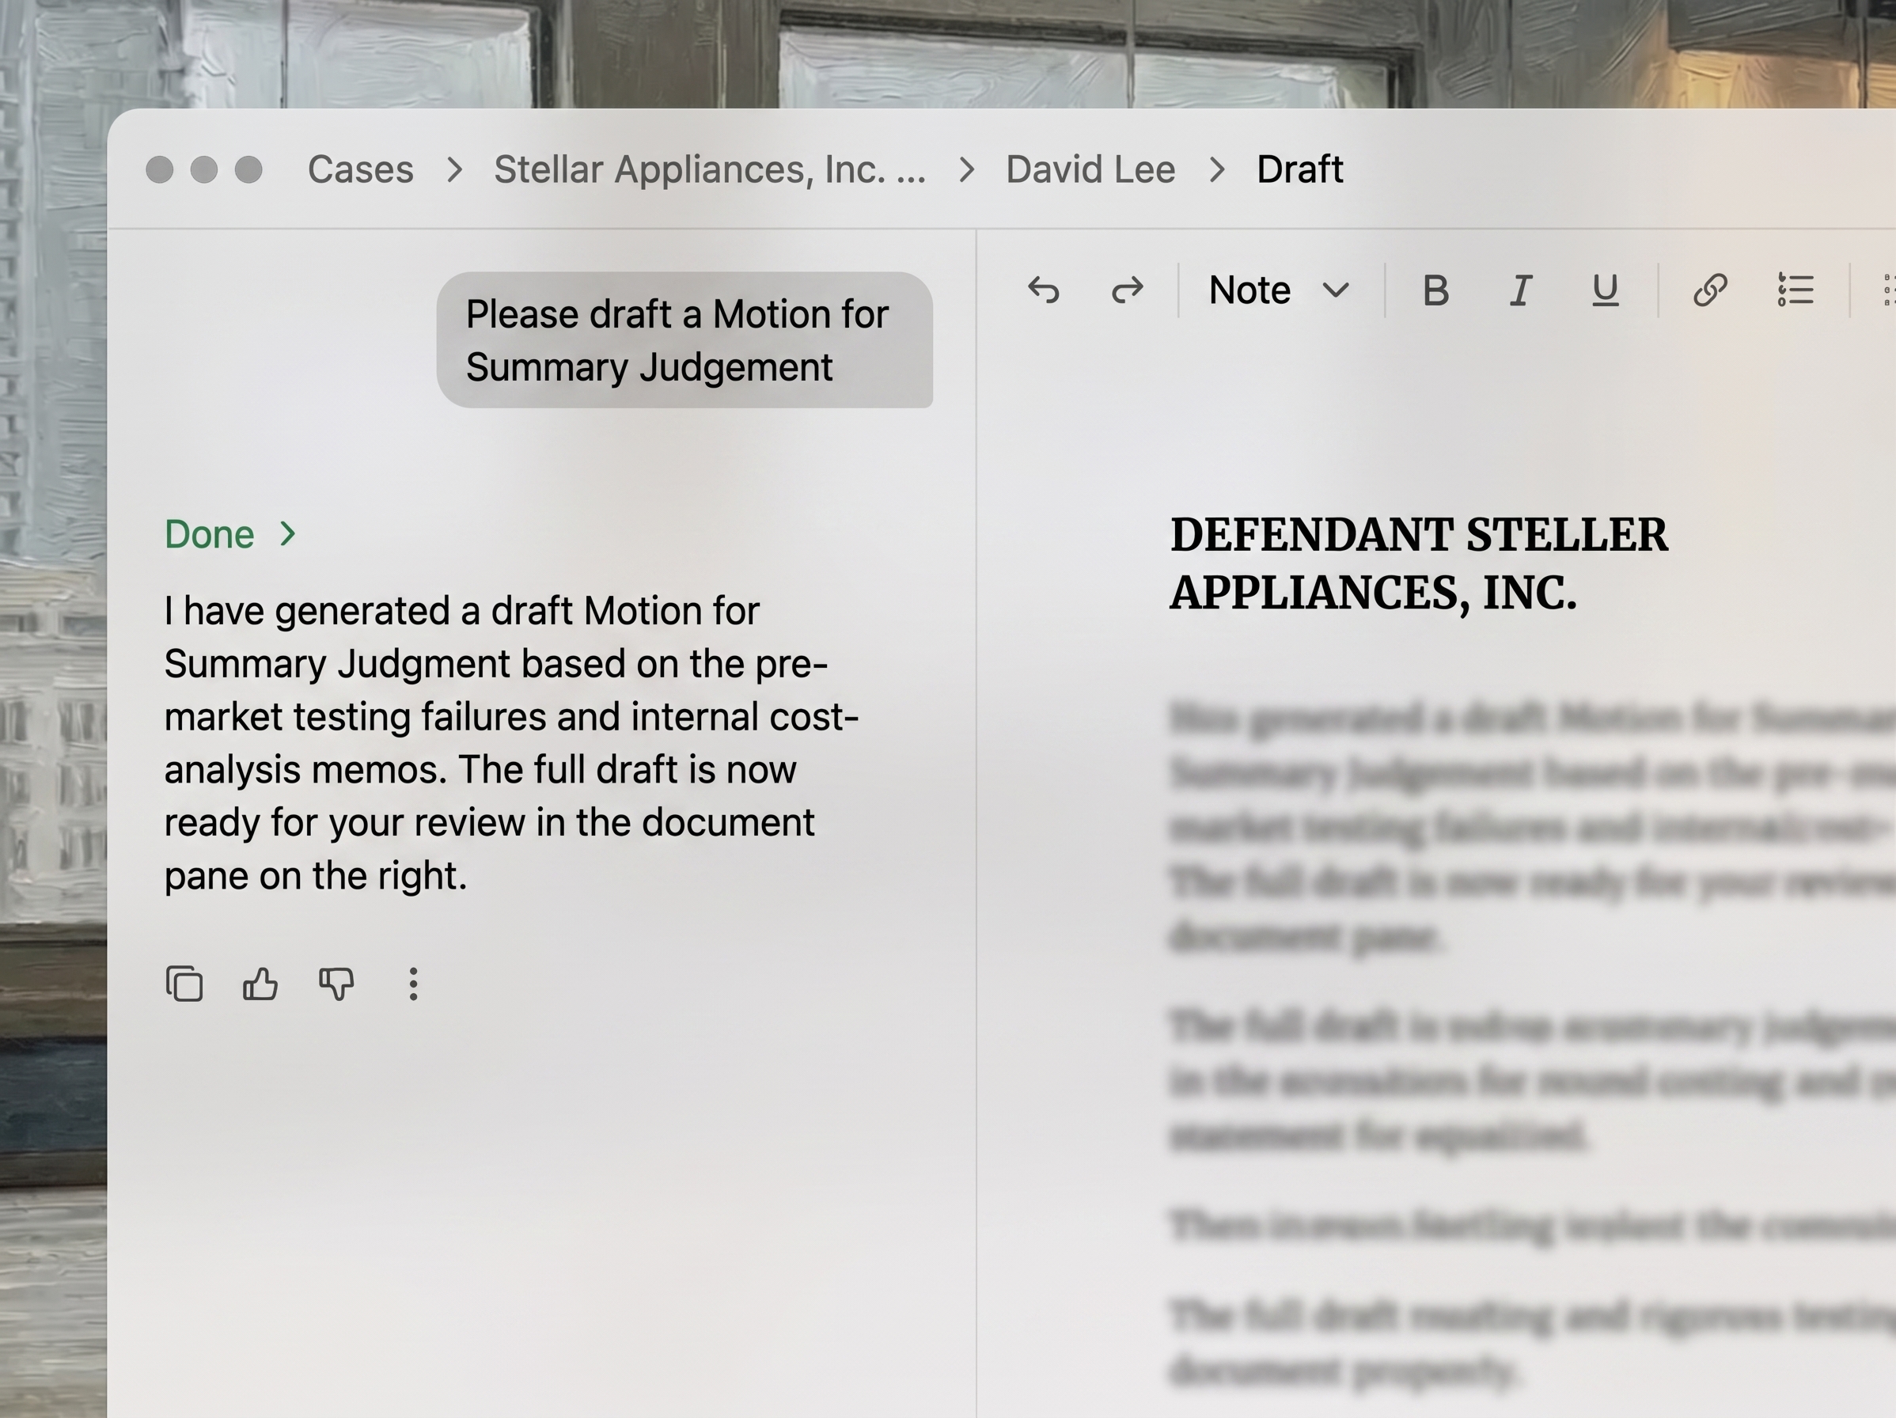Screen dimensions: 1896x1418
Task: Navigate to David Lee breadcrumb
Action: 1090,169
